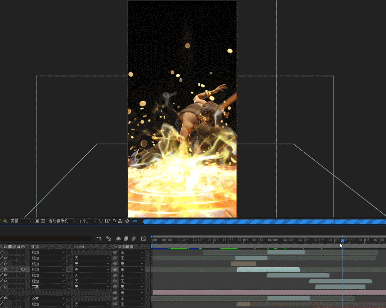Viewport: 386px width, 308px height.
Task: Toggle the region of interest icon
Action: click(37, 221)
